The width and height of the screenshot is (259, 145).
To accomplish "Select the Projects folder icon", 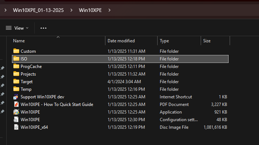I will pos(16,74).
